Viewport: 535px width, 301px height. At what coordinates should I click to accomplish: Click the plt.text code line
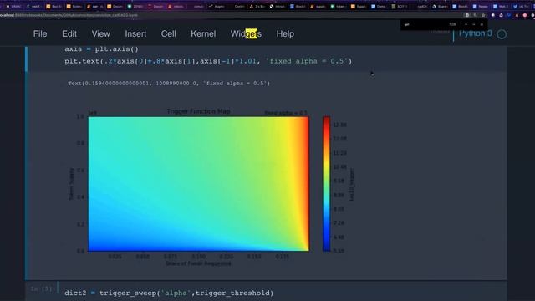(208, 61)
